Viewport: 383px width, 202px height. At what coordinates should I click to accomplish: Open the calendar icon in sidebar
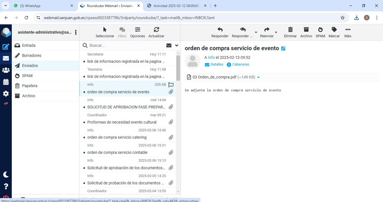[6, 82]
